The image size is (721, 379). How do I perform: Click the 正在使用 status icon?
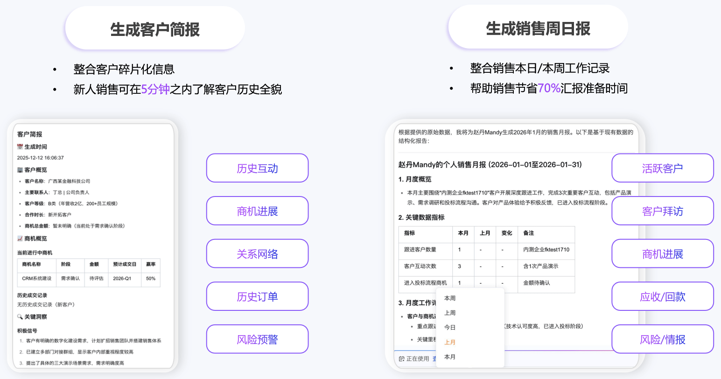click(401, 359)
